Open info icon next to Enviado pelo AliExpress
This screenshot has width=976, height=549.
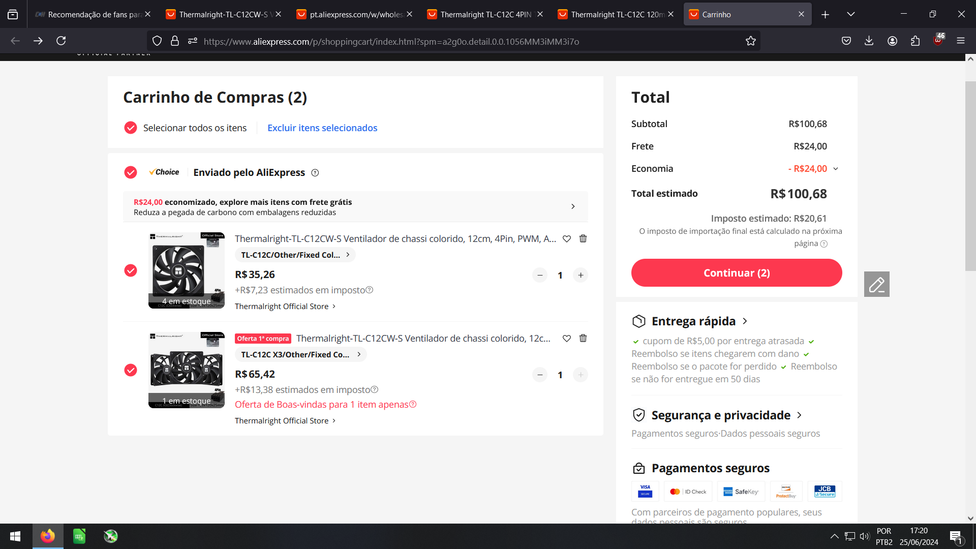tap(315, 173)
